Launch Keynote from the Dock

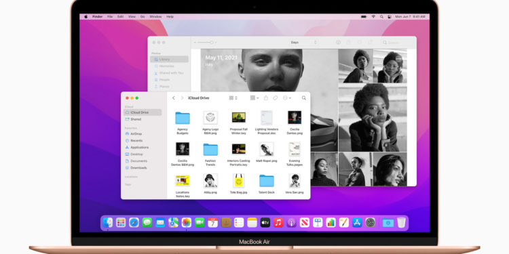point(318,223)
